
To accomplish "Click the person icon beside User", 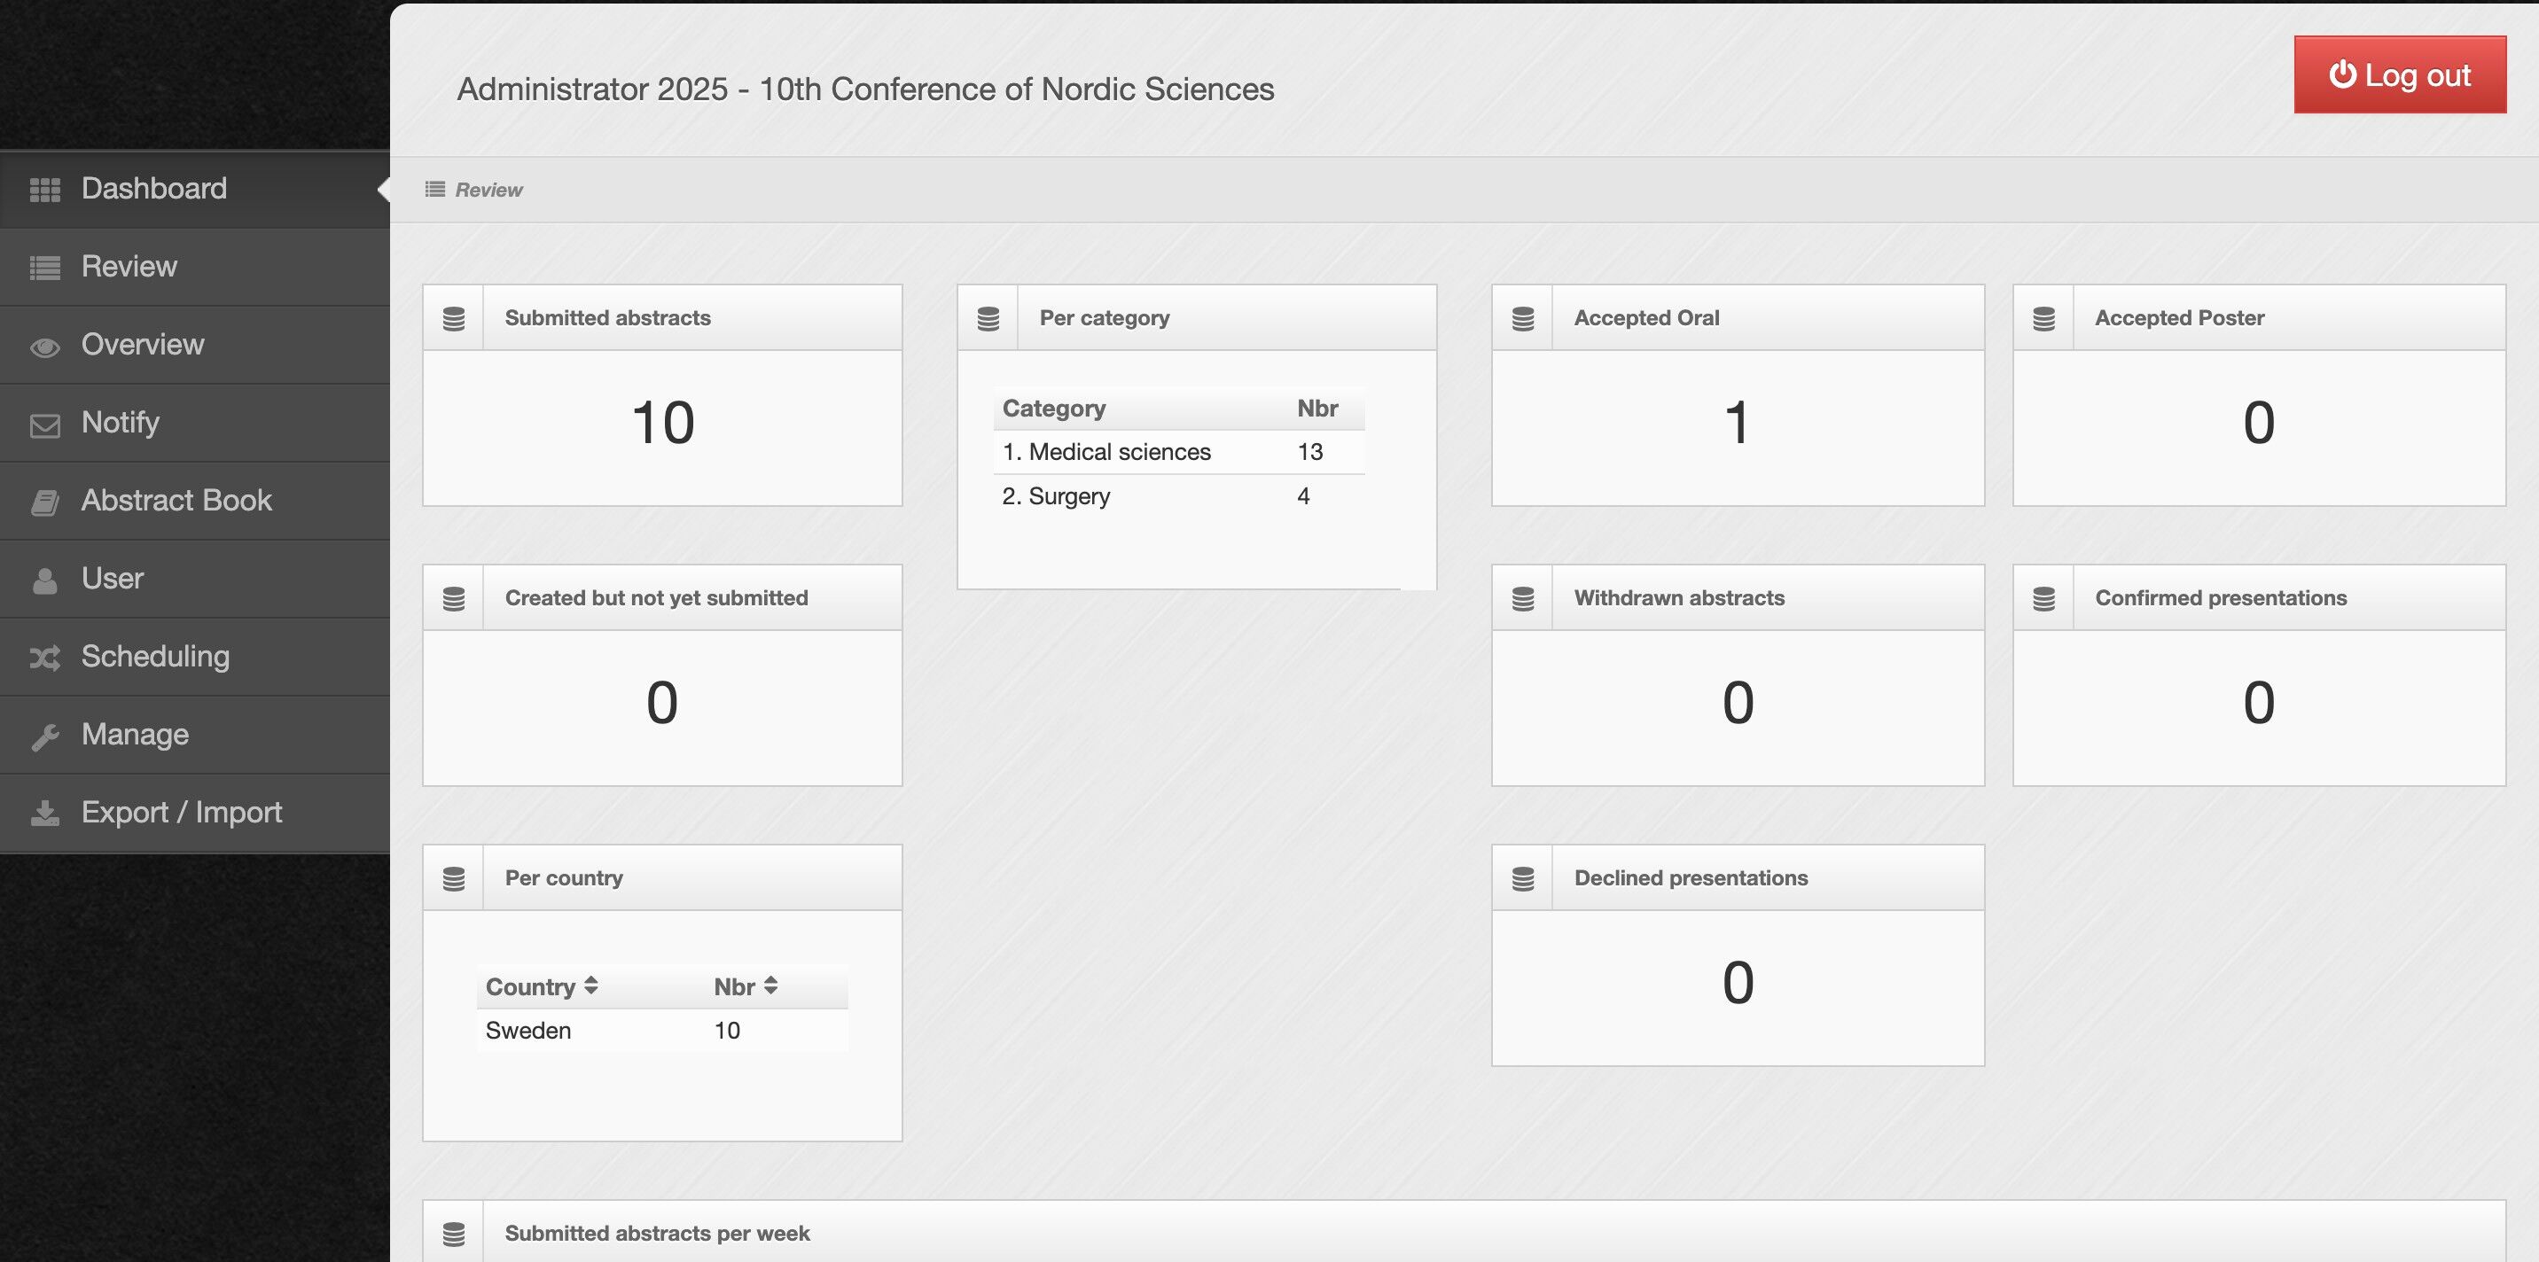I will point(44,580).
